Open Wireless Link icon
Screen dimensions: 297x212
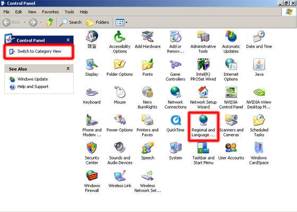click(x=120, y=179)
